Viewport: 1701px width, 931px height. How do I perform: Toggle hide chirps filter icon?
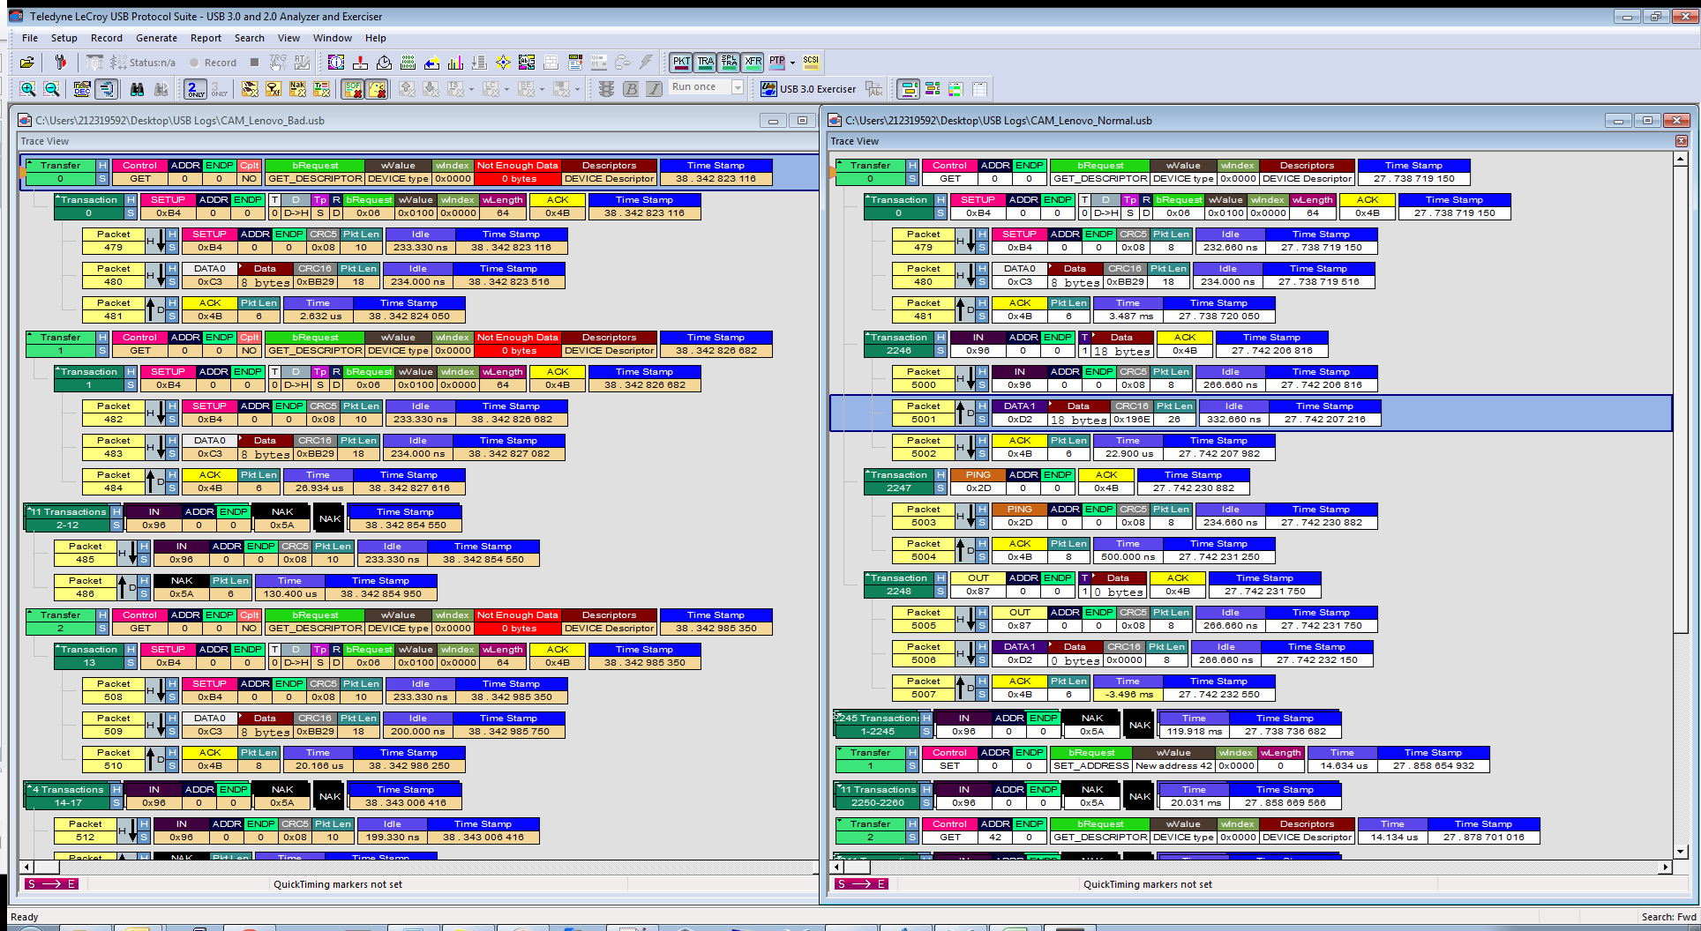coord(377,89)
